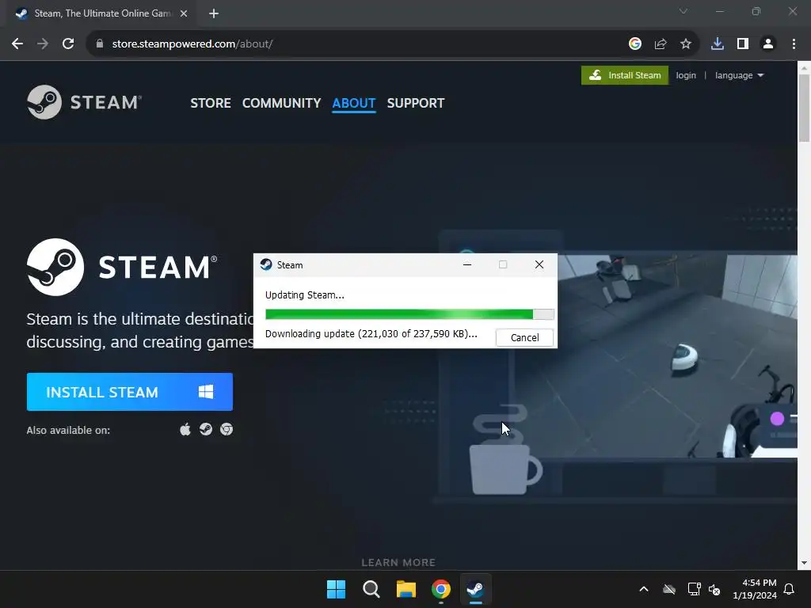Cancel the Steam update download
This screenshot has height=608, width=811.
[x=524, y=337]
